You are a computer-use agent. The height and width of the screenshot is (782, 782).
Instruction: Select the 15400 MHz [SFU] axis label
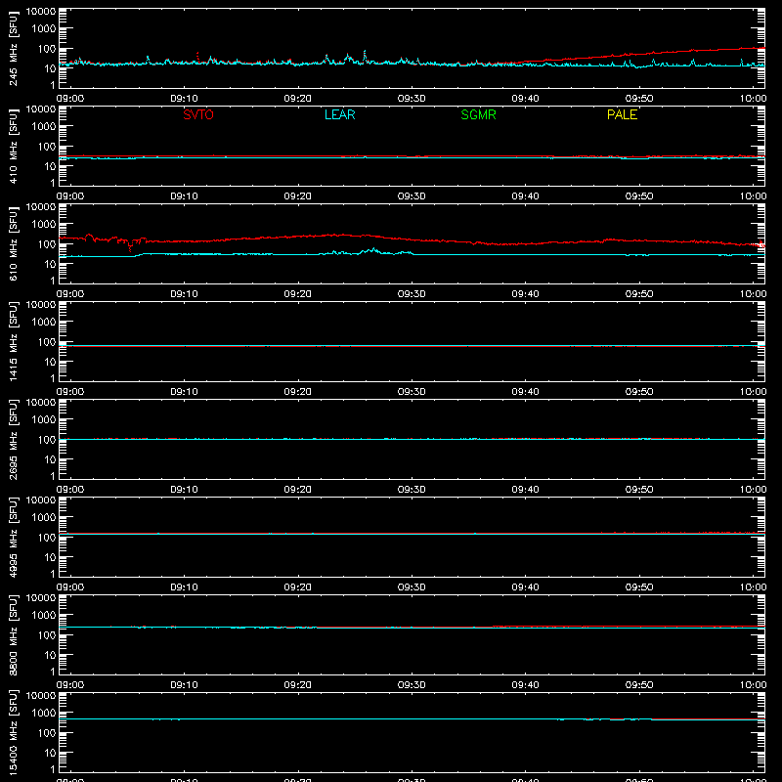(13, 733)
